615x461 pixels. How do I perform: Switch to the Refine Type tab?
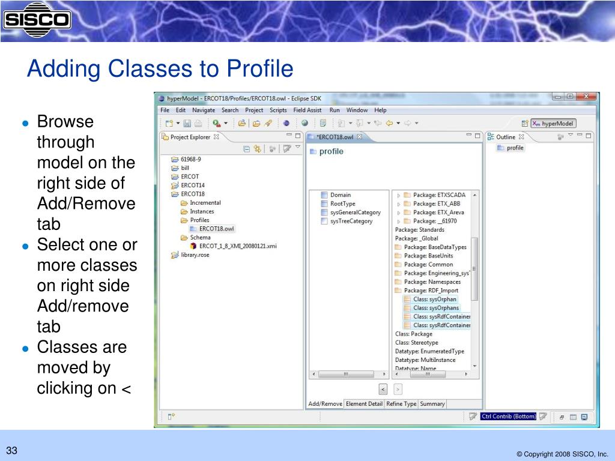point(401,404)
